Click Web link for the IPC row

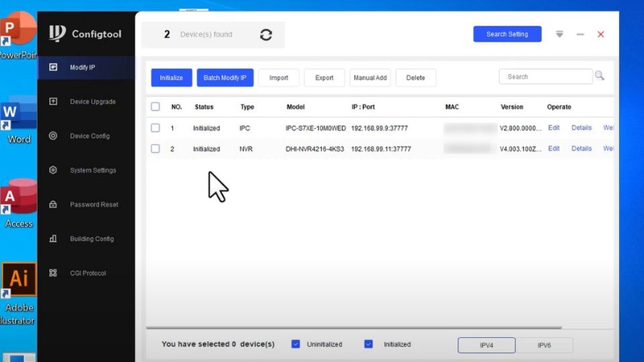click(609, 128)
